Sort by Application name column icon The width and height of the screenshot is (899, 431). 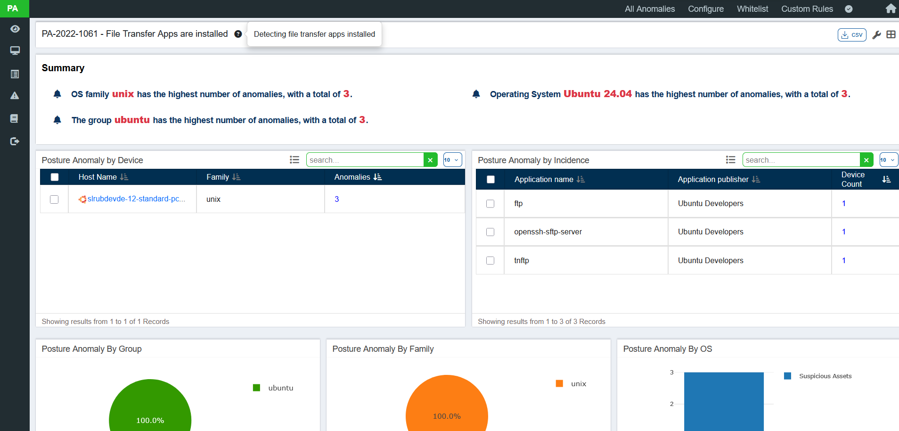pos(580,179)
